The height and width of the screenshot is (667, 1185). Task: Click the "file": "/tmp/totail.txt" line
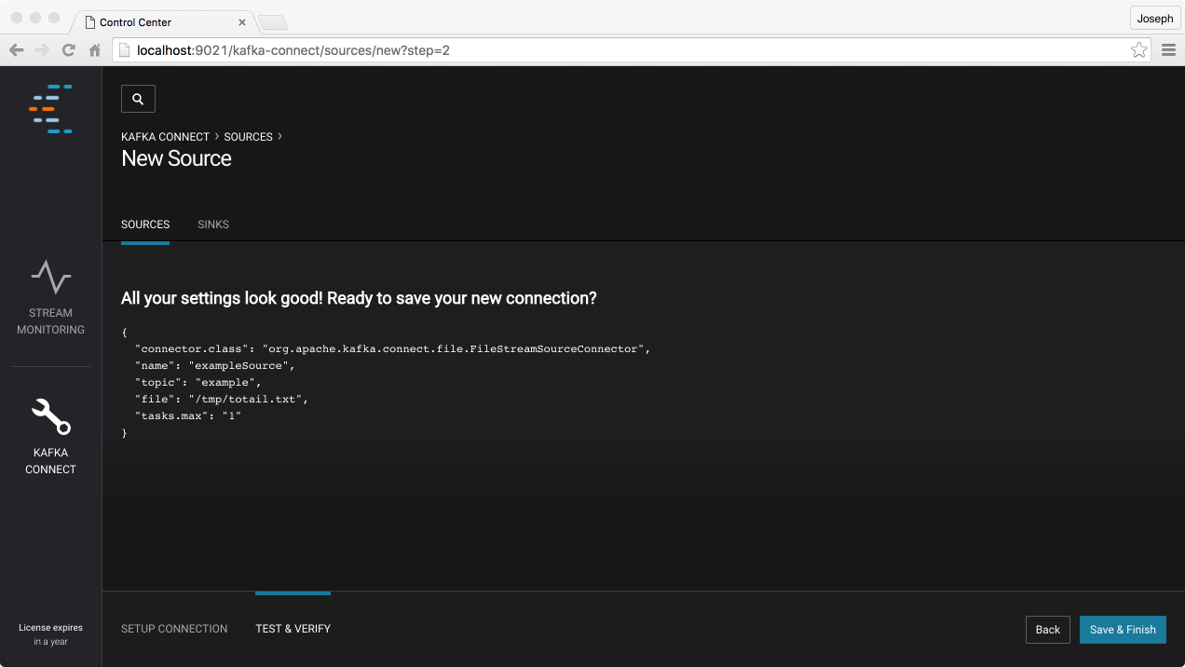click(221, 399)
